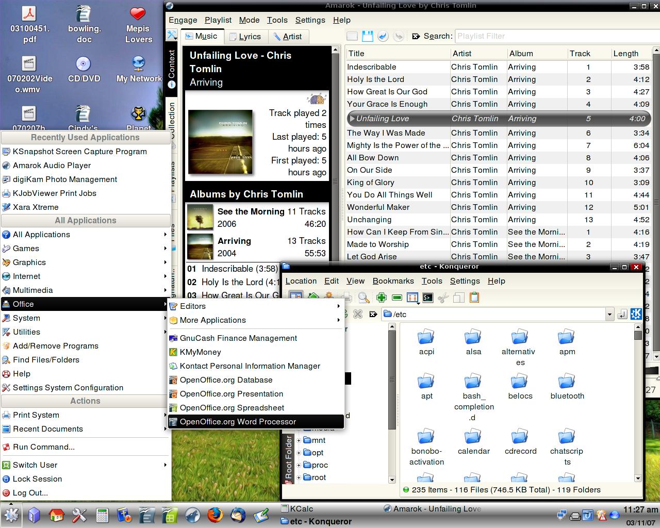
Task: Click the stop loading X icon in Konqueror
Action: (x=358, y=314)
